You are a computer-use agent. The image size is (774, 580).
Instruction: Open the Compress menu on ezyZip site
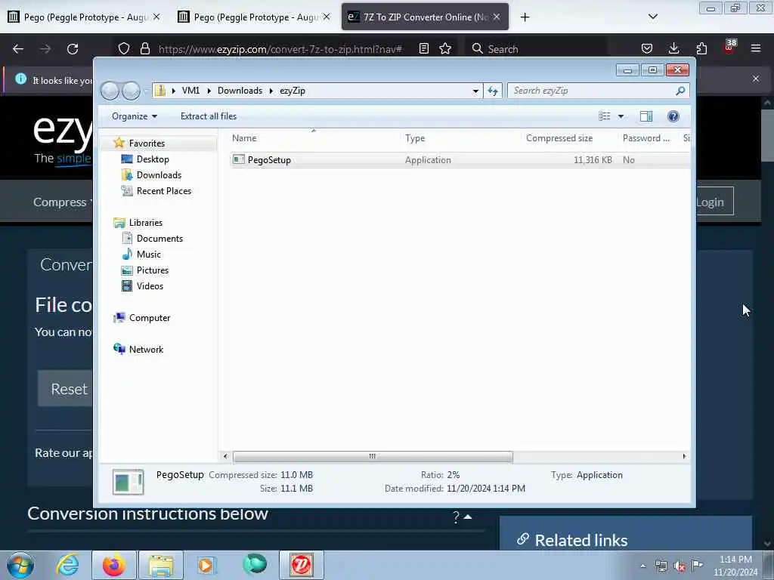tap(62, 202)
